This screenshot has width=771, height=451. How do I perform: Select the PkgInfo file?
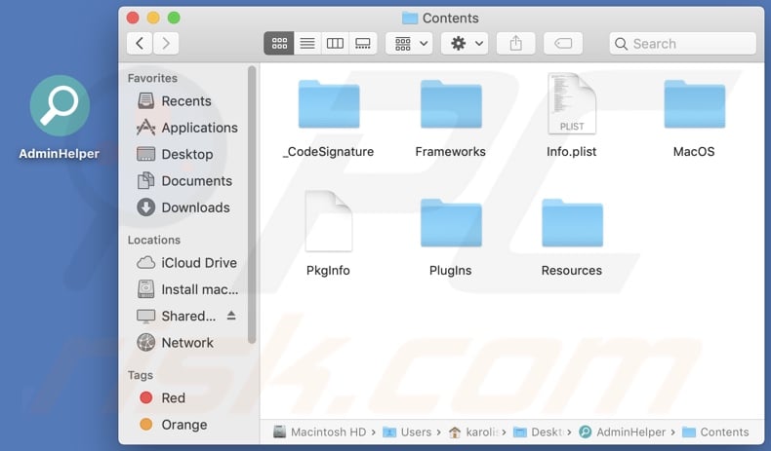(x=329, y=221)
